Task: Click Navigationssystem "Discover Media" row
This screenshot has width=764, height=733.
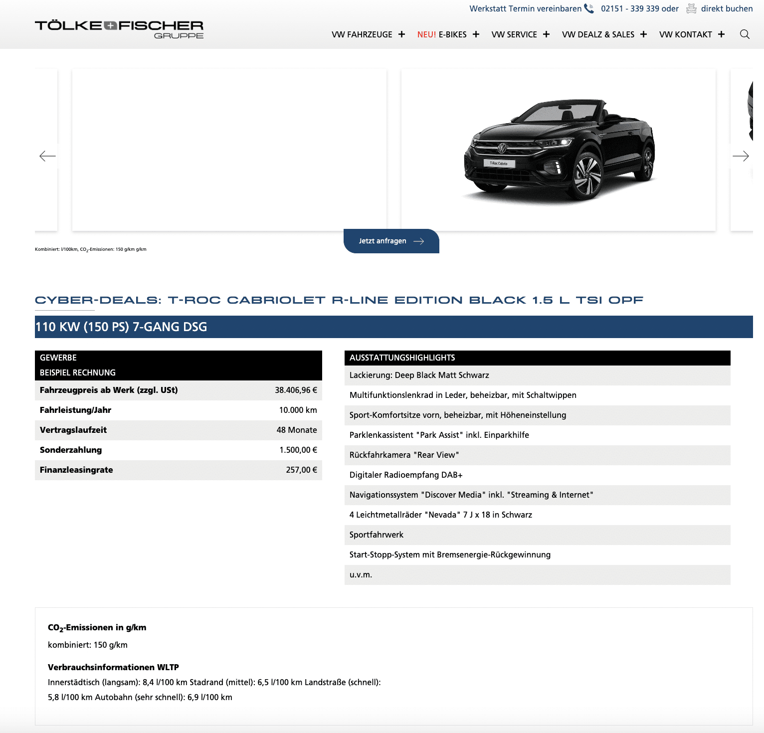Action: tap(538, 495)
